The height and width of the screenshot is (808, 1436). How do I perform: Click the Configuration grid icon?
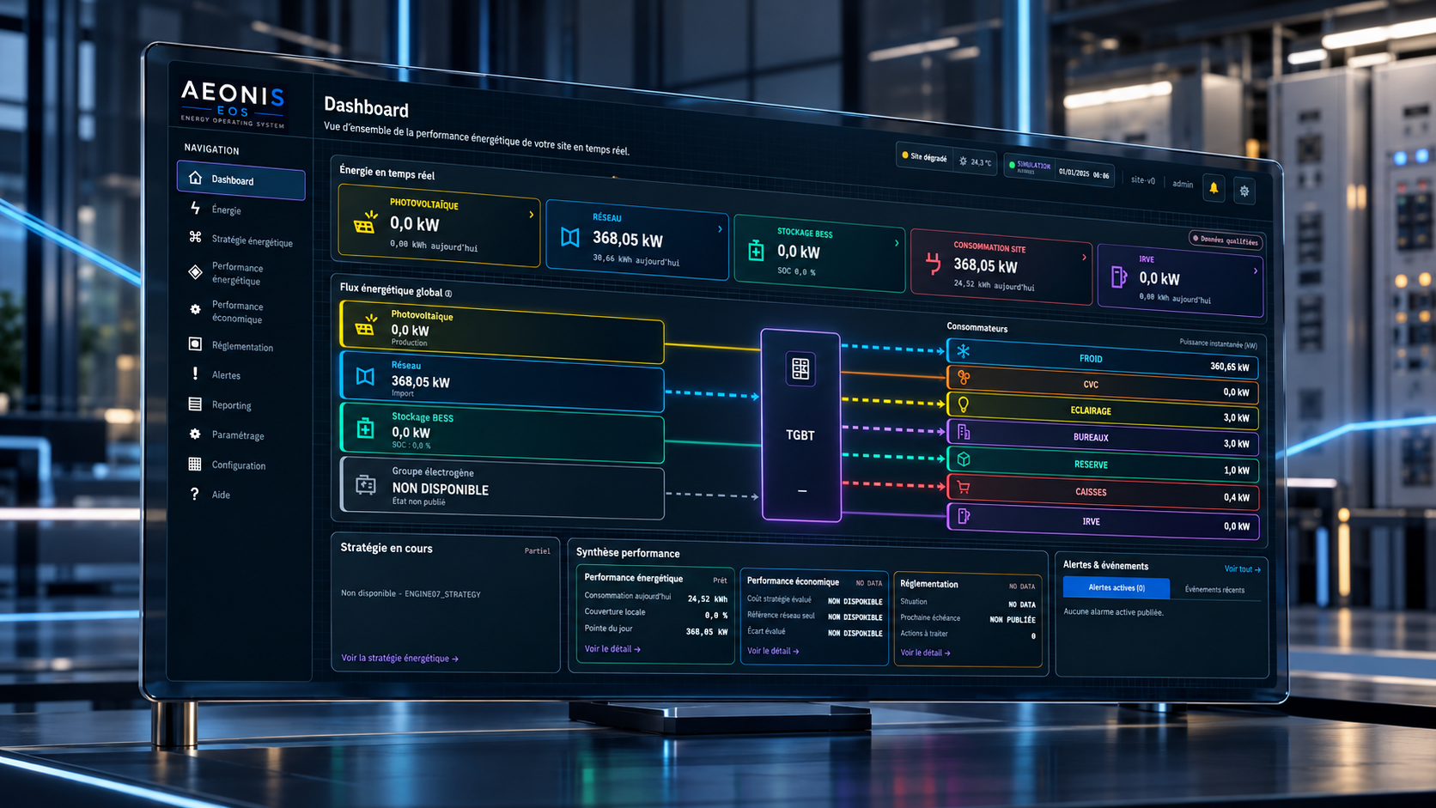coord(195,464)
